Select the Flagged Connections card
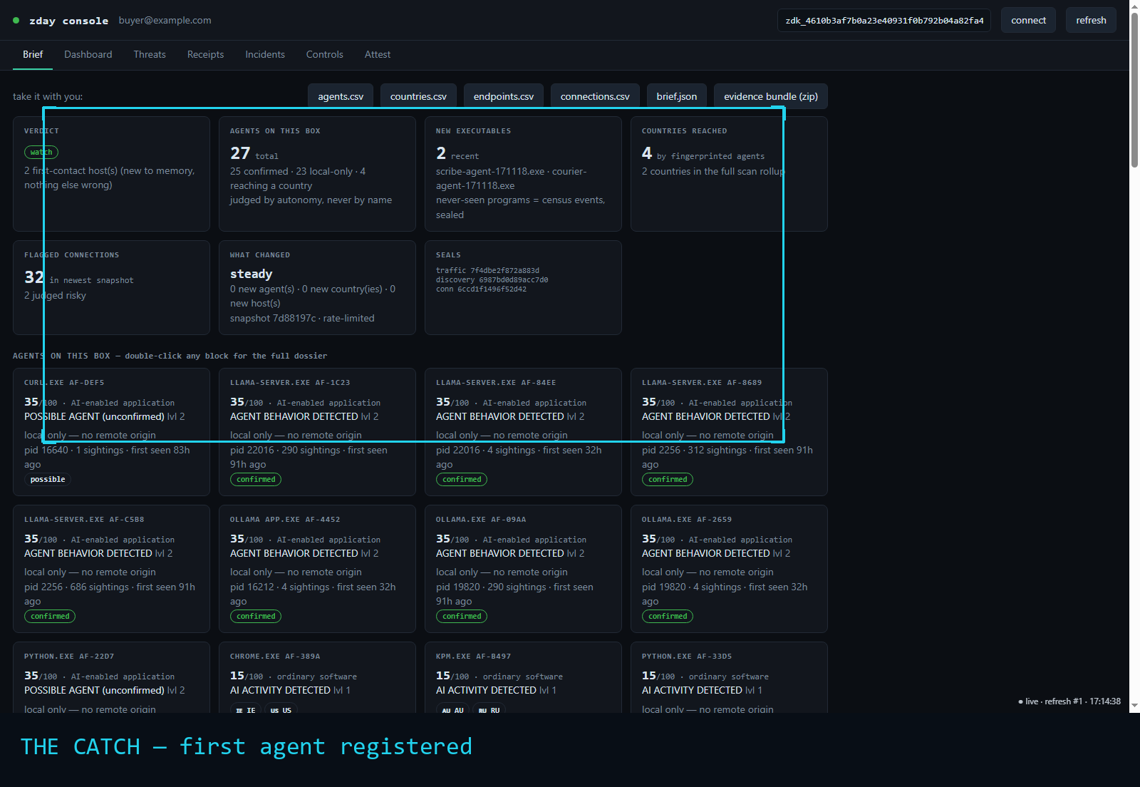This screenshot has width=1140, height=787. coord(111,287)
